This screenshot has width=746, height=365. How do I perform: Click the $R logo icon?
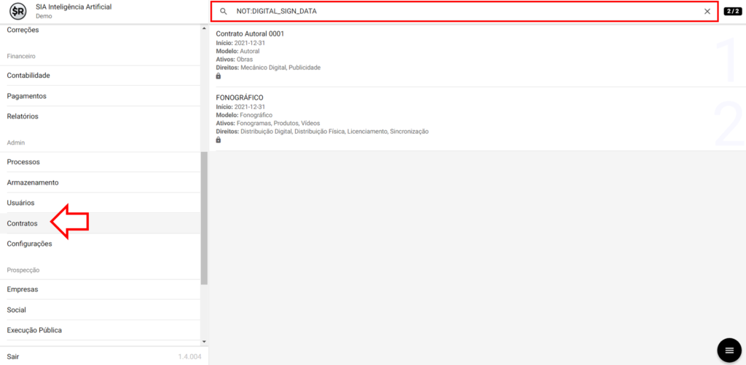[x=18, y=12]
